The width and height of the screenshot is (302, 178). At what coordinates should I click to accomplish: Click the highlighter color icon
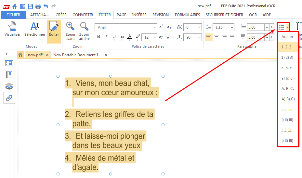point(138,37)
